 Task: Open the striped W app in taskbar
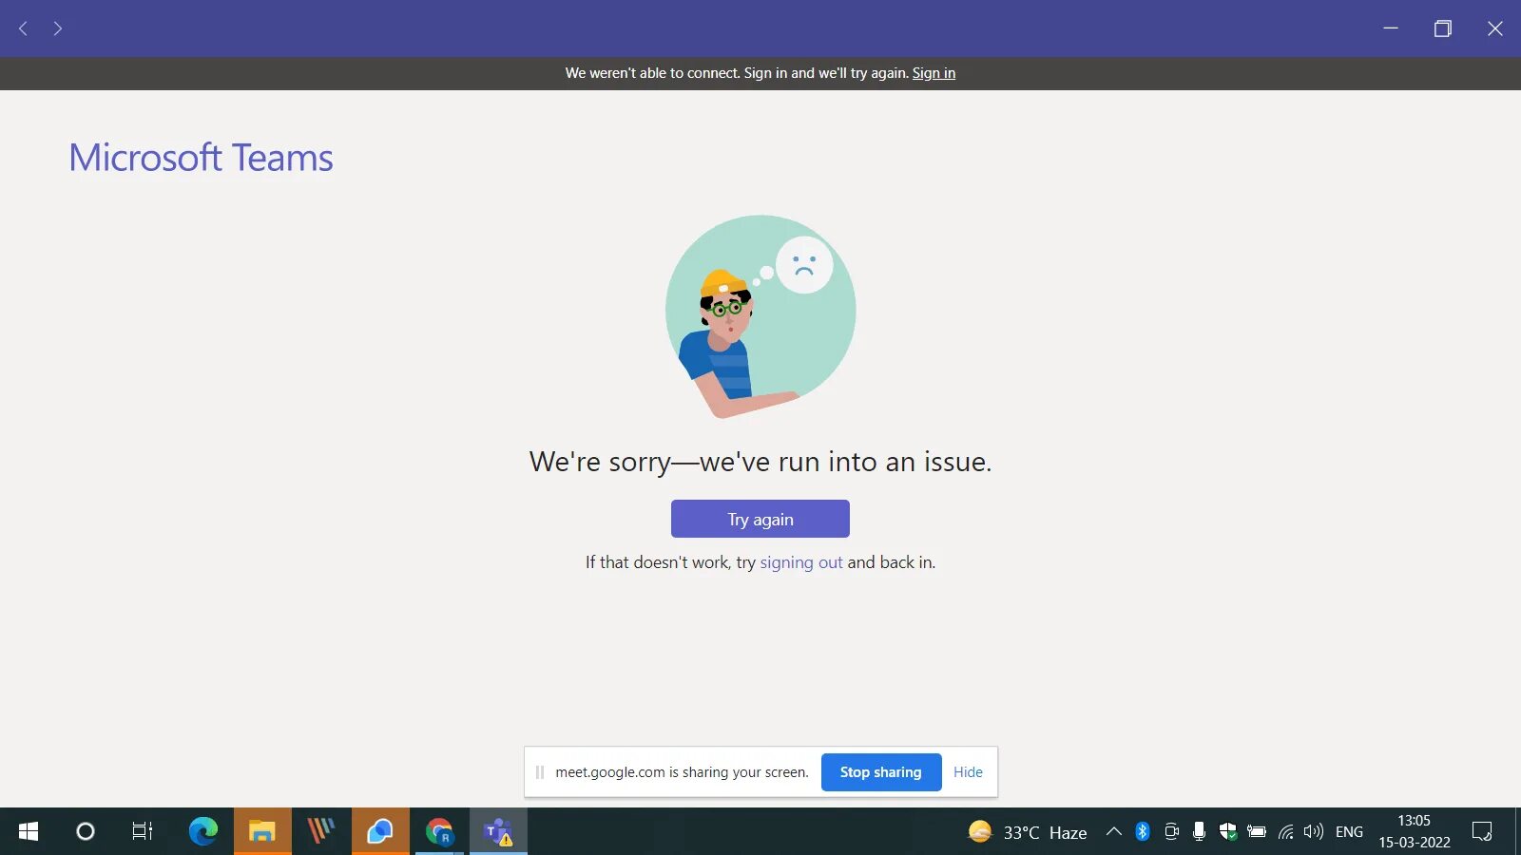click(321, 832)
